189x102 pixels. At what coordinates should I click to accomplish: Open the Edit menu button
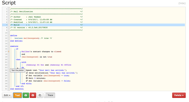click(x=7, y=95)
